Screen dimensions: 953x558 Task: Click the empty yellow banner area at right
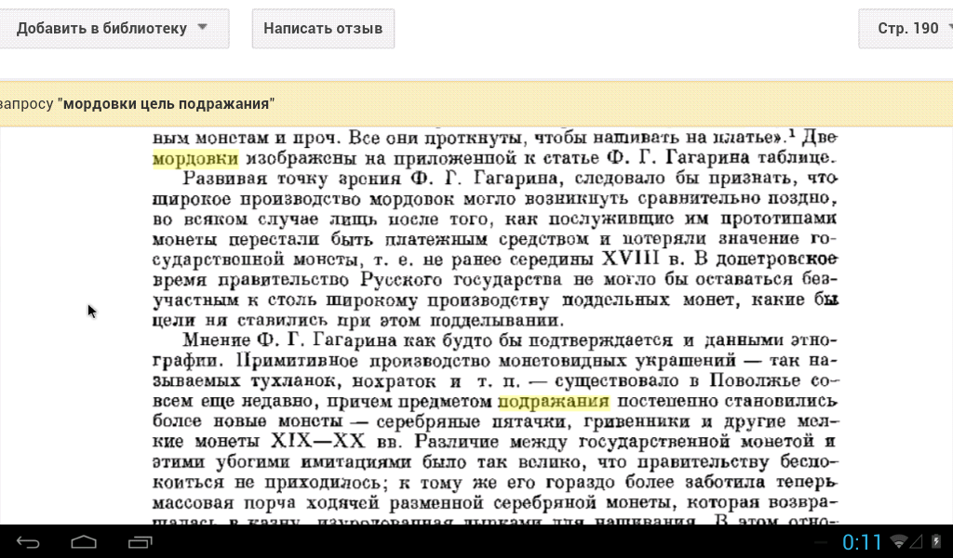coord(651,103)
